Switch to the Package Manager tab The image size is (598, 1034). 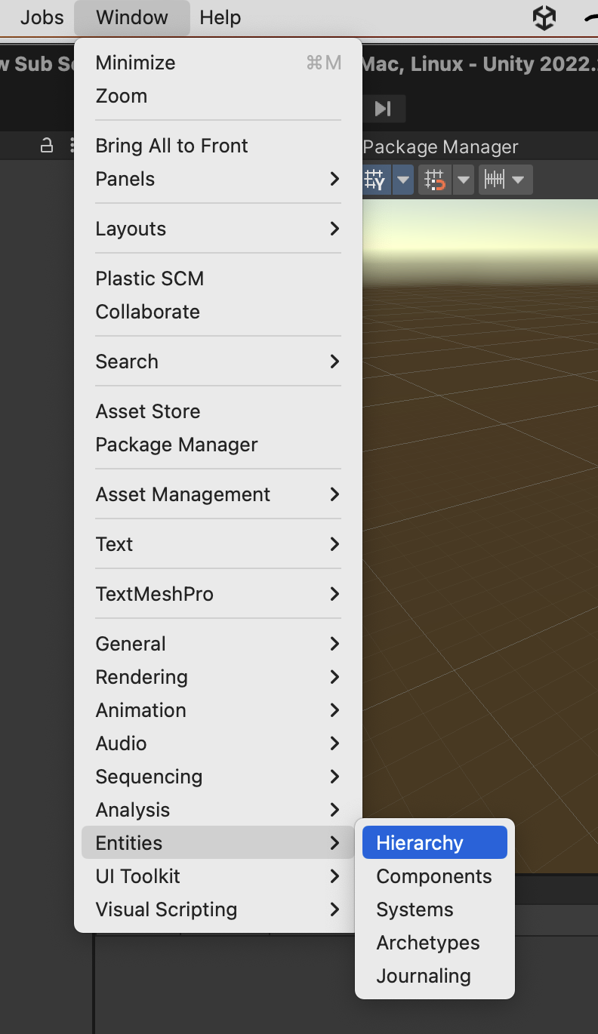(x=441, y=146)
